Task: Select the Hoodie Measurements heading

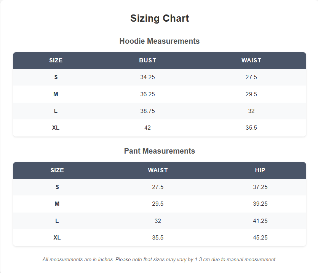Action: (160, 41)
